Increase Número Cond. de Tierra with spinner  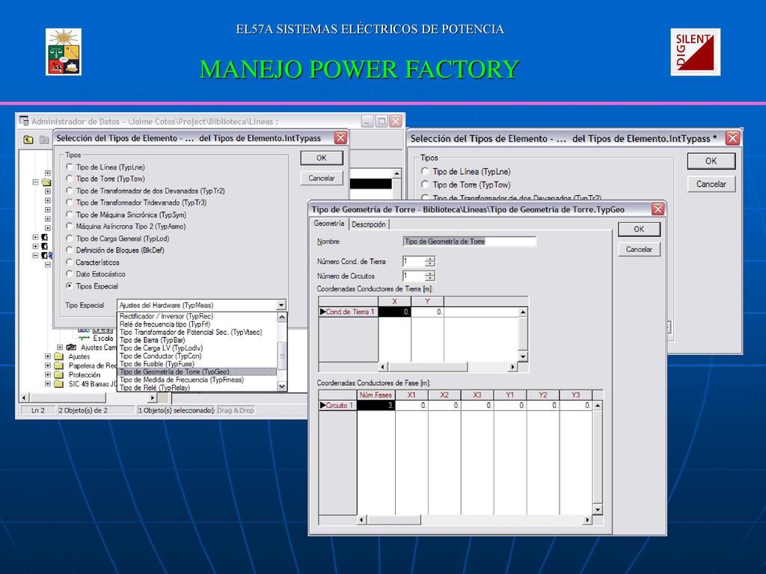(430, 259)
